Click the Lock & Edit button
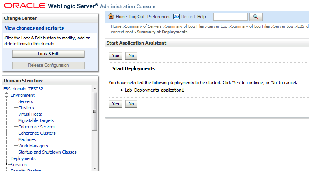309x171 pixels. pos(48,54)
